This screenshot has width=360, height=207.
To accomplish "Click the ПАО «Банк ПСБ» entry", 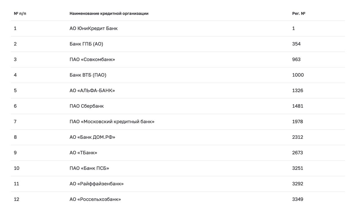I will [89, 168].
